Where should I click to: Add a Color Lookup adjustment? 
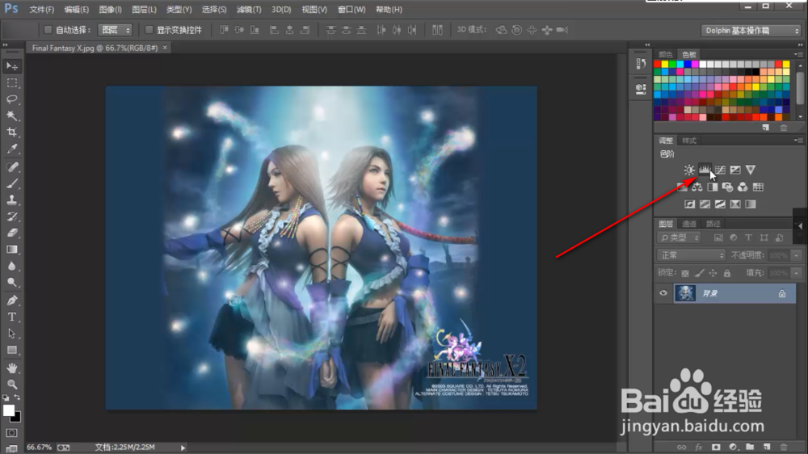(x=758, y=187)
